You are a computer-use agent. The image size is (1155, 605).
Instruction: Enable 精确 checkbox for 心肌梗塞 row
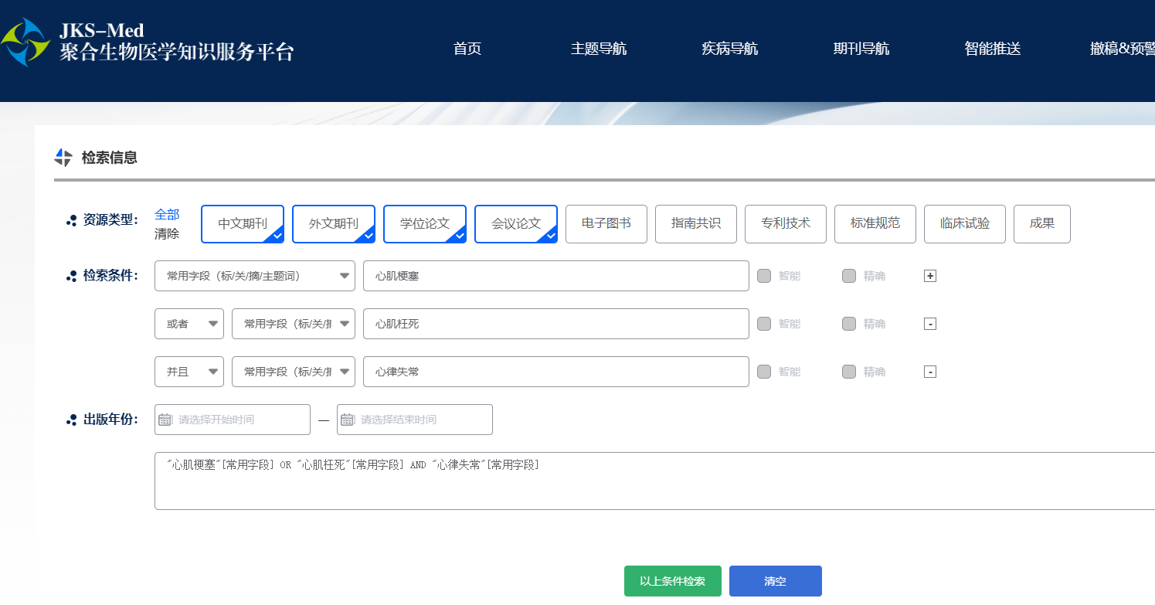[x=849, y=276]
